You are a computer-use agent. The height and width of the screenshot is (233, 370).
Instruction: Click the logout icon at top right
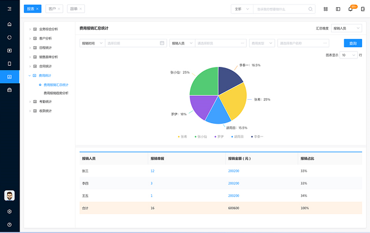click(362, 9)
